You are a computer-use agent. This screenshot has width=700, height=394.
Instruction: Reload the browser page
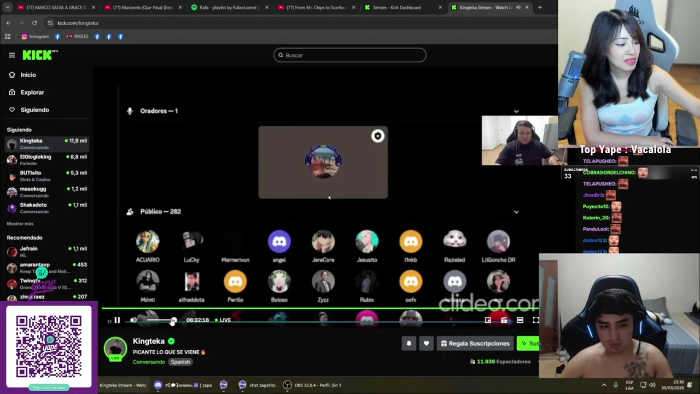click(x=34, y=23)
